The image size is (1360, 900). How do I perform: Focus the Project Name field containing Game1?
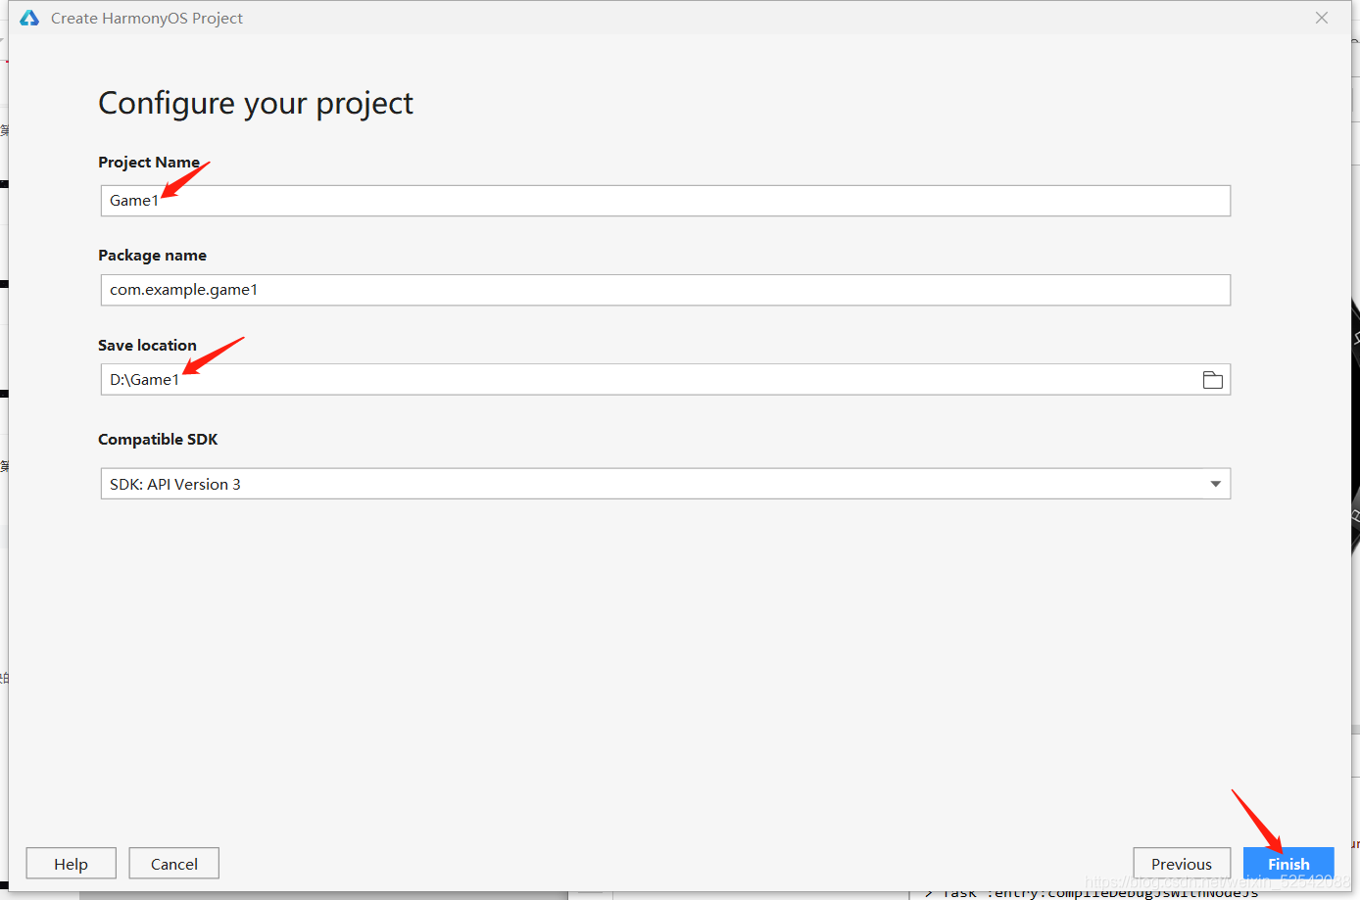[665, 201]
